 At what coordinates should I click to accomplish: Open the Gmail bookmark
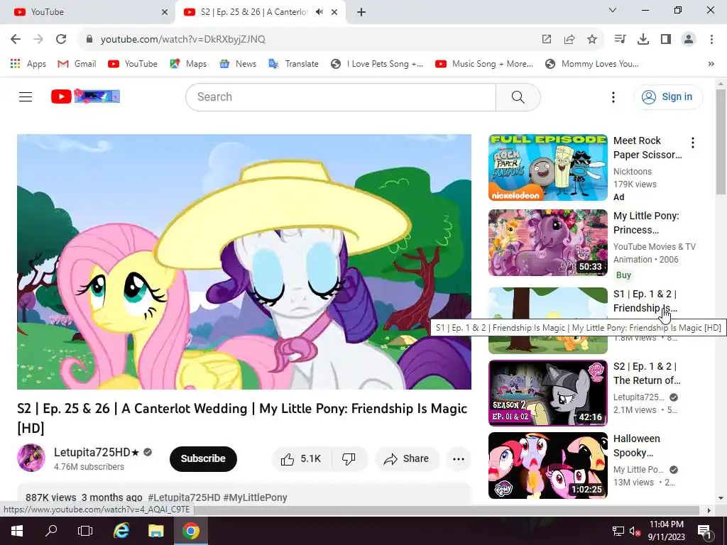pyautogui.click(x=77, y=64)
